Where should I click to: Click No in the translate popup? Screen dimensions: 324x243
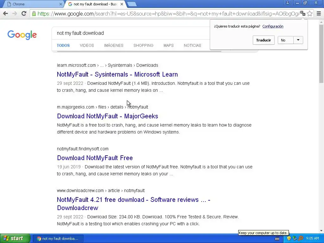pos(285,40)
